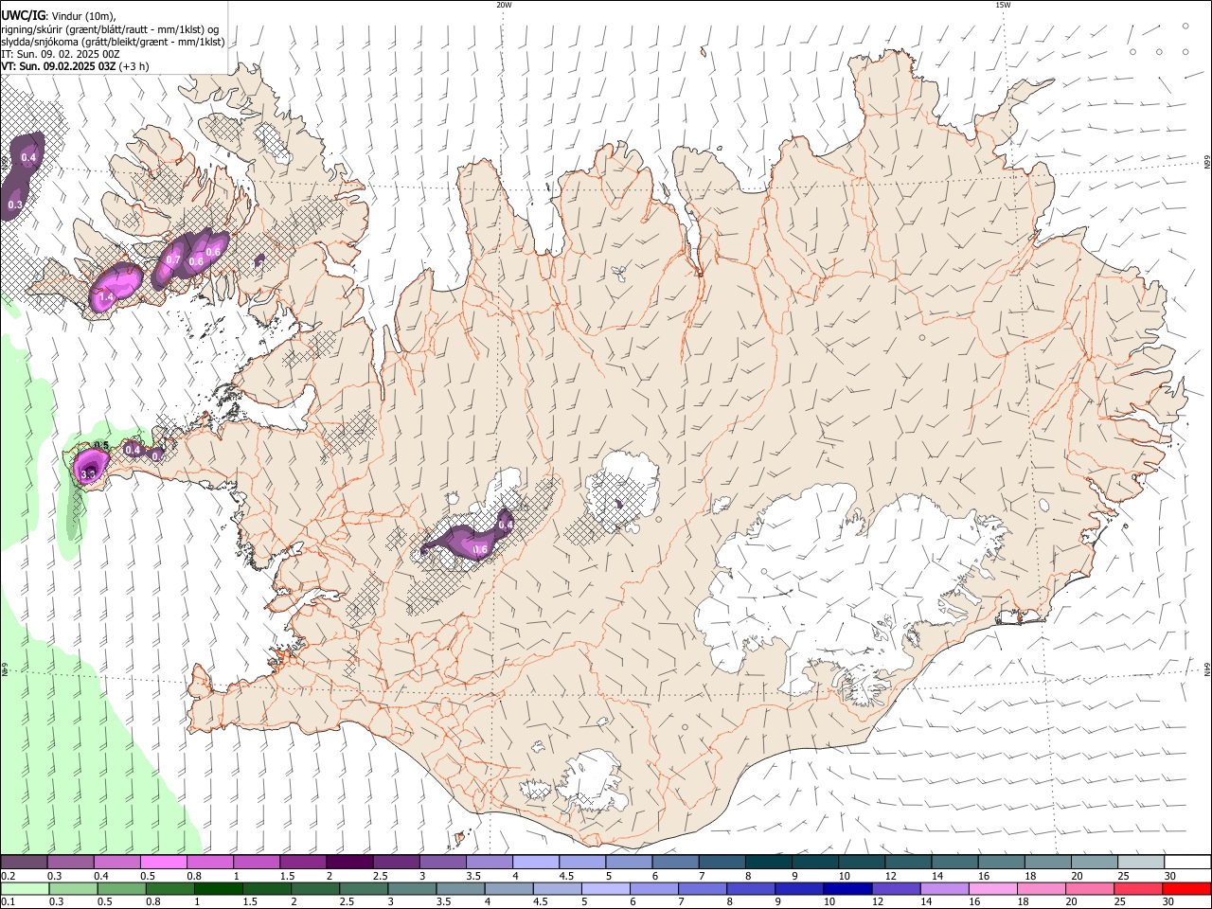Viewport: 1212px width, 909px height.
Task: Click the 20W longitude label at top
Action: [x=504, y=5]
